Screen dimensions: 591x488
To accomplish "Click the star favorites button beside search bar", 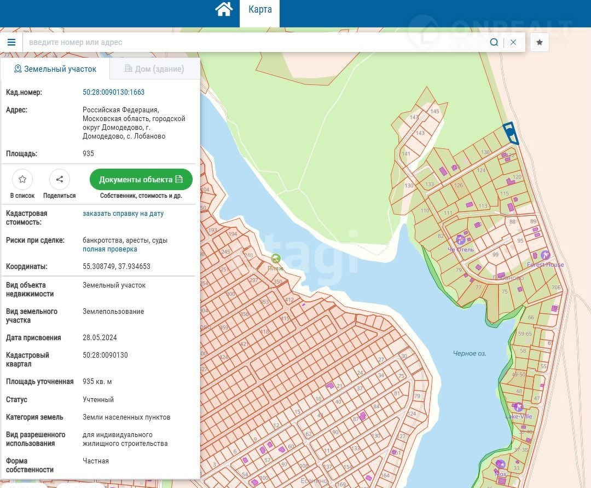I will tap(540, 42).
